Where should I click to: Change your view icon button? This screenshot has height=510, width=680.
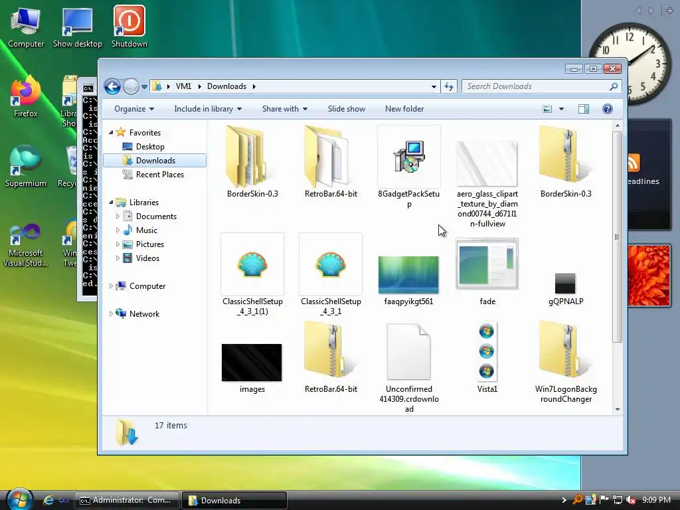[547, 109]
